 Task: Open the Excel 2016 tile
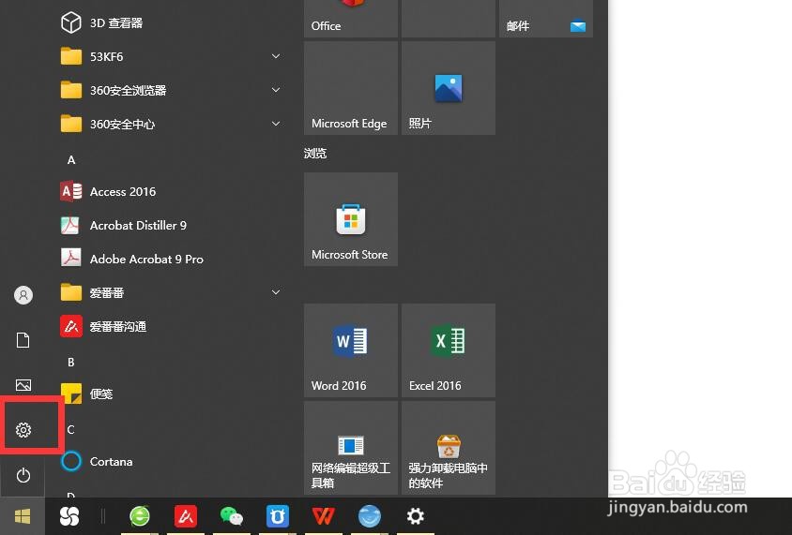449,350
